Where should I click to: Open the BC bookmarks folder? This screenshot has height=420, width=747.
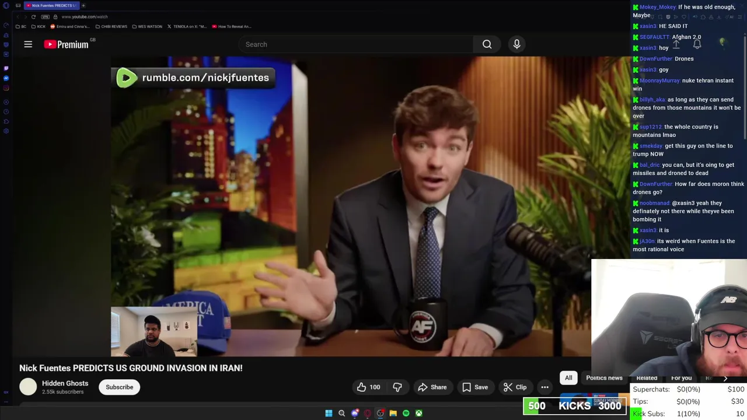point(21,26)
